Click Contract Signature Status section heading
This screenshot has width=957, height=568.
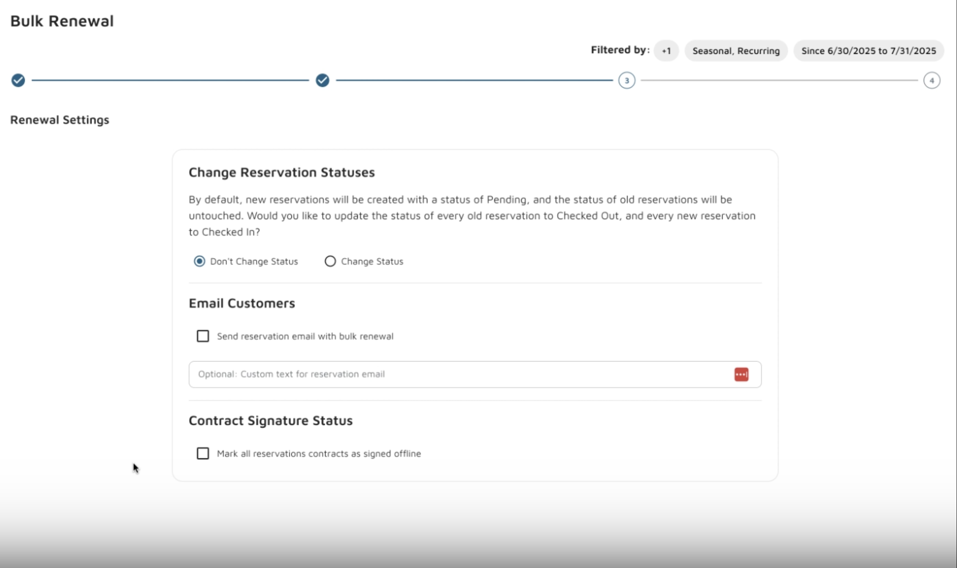271,420
